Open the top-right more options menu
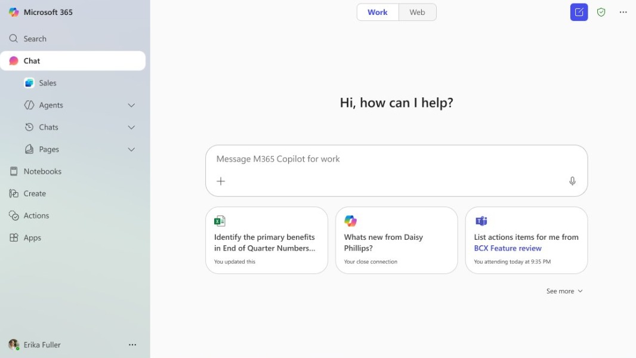The image size is (636, 358). [623, 12]
